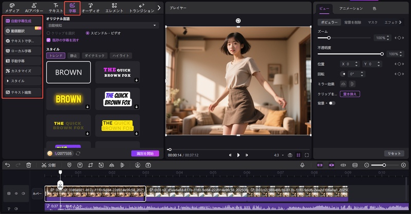Zoom out the timeline with minus icon
Viewport: 411px width, 214px height.
[x=367, y=165]
